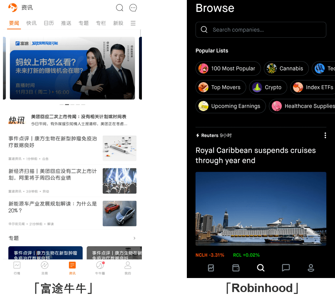Click the 快讯 flash news logo

click(x=17, y=120)
